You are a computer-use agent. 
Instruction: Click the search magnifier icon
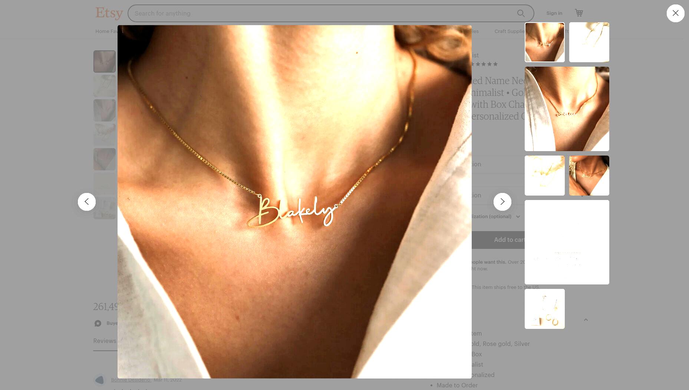[521, 13]
